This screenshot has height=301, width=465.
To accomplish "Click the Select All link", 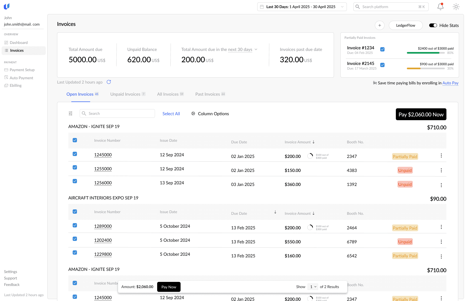I will tap(171, 114).
